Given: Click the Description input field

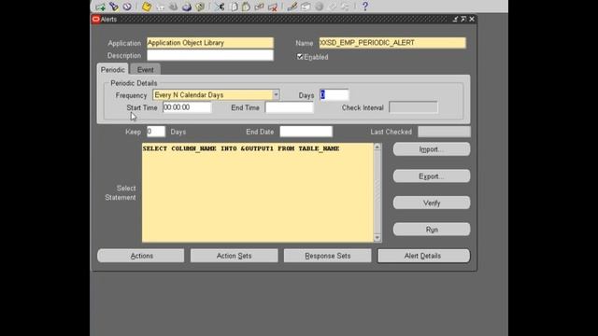Looking at the screenshot, I should 210,55.
